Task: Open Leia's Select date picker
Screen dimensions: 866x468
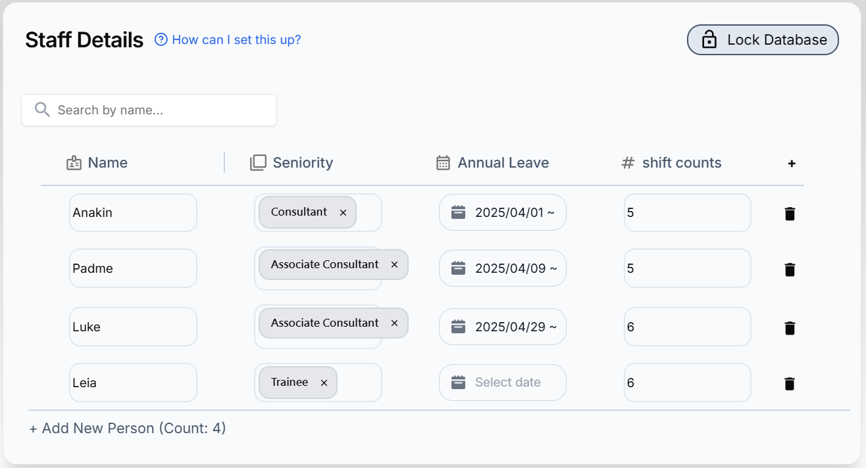Action: point(503,382)
